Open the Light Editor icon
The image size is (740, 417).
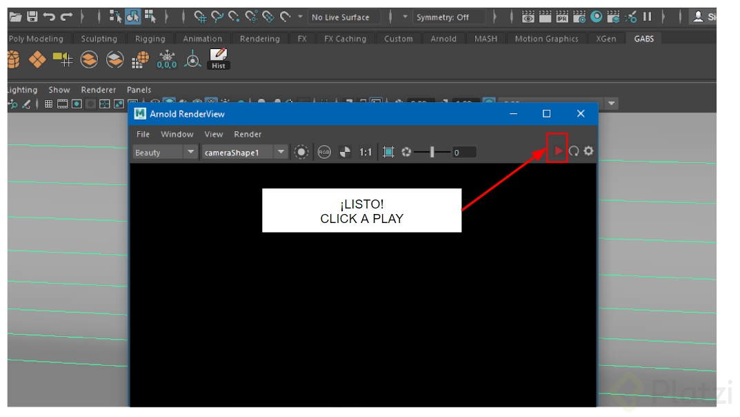click(630, 17)
